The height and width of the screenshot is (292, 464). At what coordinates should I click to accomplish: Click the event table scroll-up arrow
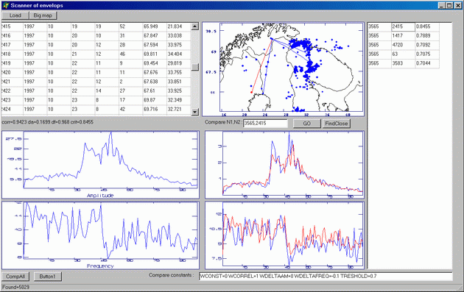194,26
